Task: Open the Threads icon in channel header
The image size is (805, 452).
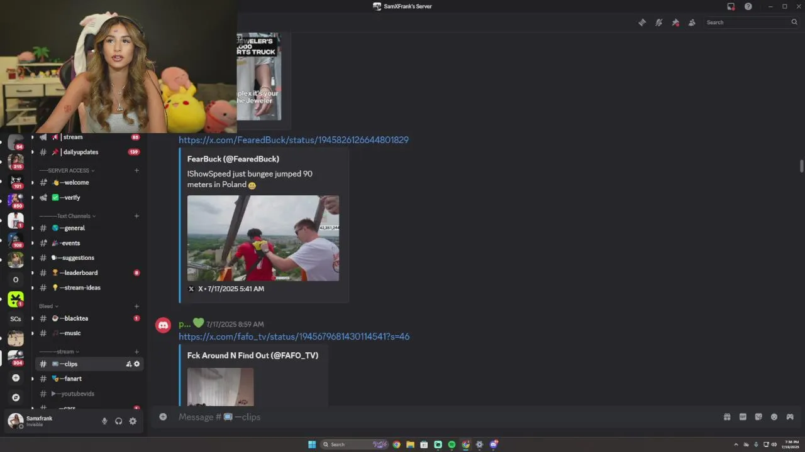Action: pos(642,23)
